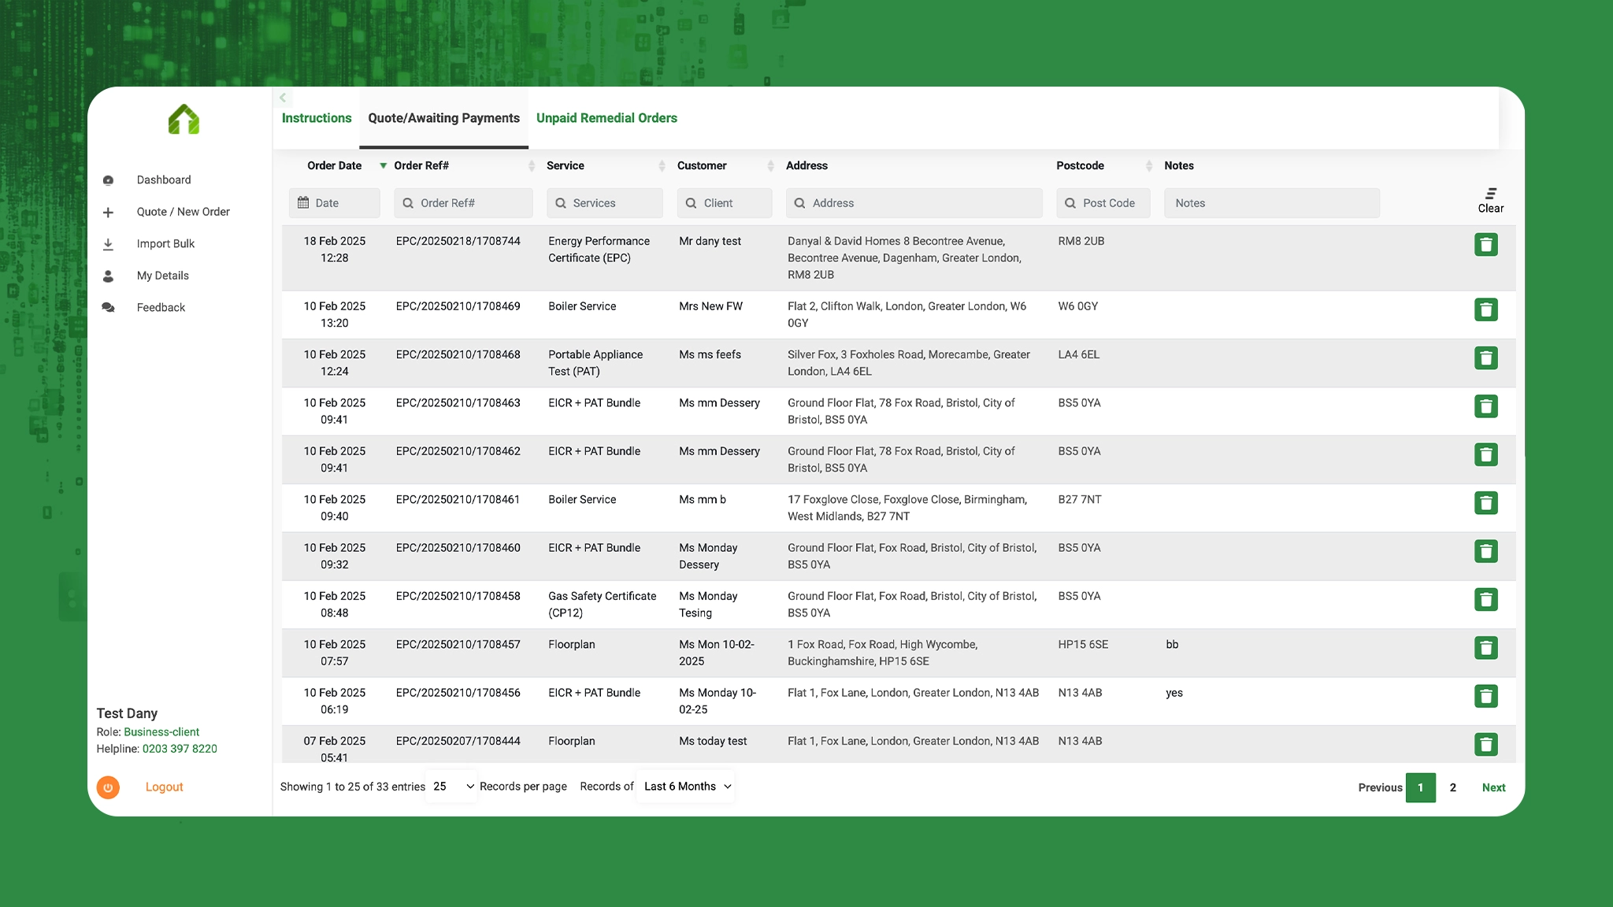
Task: Click postcode HP15 6SE
Action: [x=1083, y=644]
